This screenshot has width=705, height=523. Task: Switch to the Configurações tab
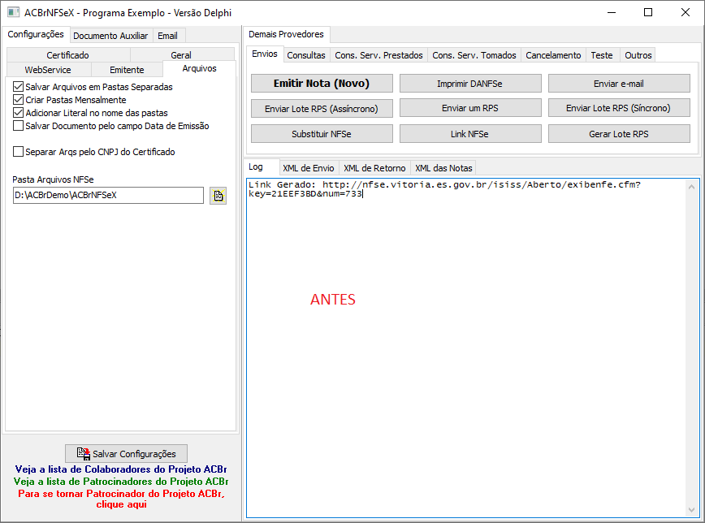pos(36,35)
